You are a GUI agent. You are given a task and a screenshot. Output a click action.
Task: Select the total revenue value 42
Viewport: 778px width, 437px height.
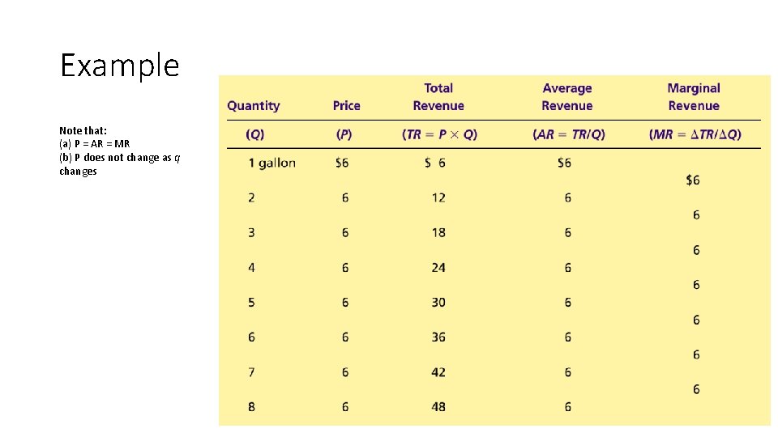(438, 371)
